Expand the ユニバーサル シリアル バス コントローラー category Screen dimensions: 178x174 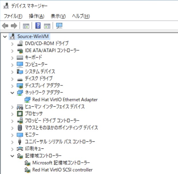tap(12, 142)
